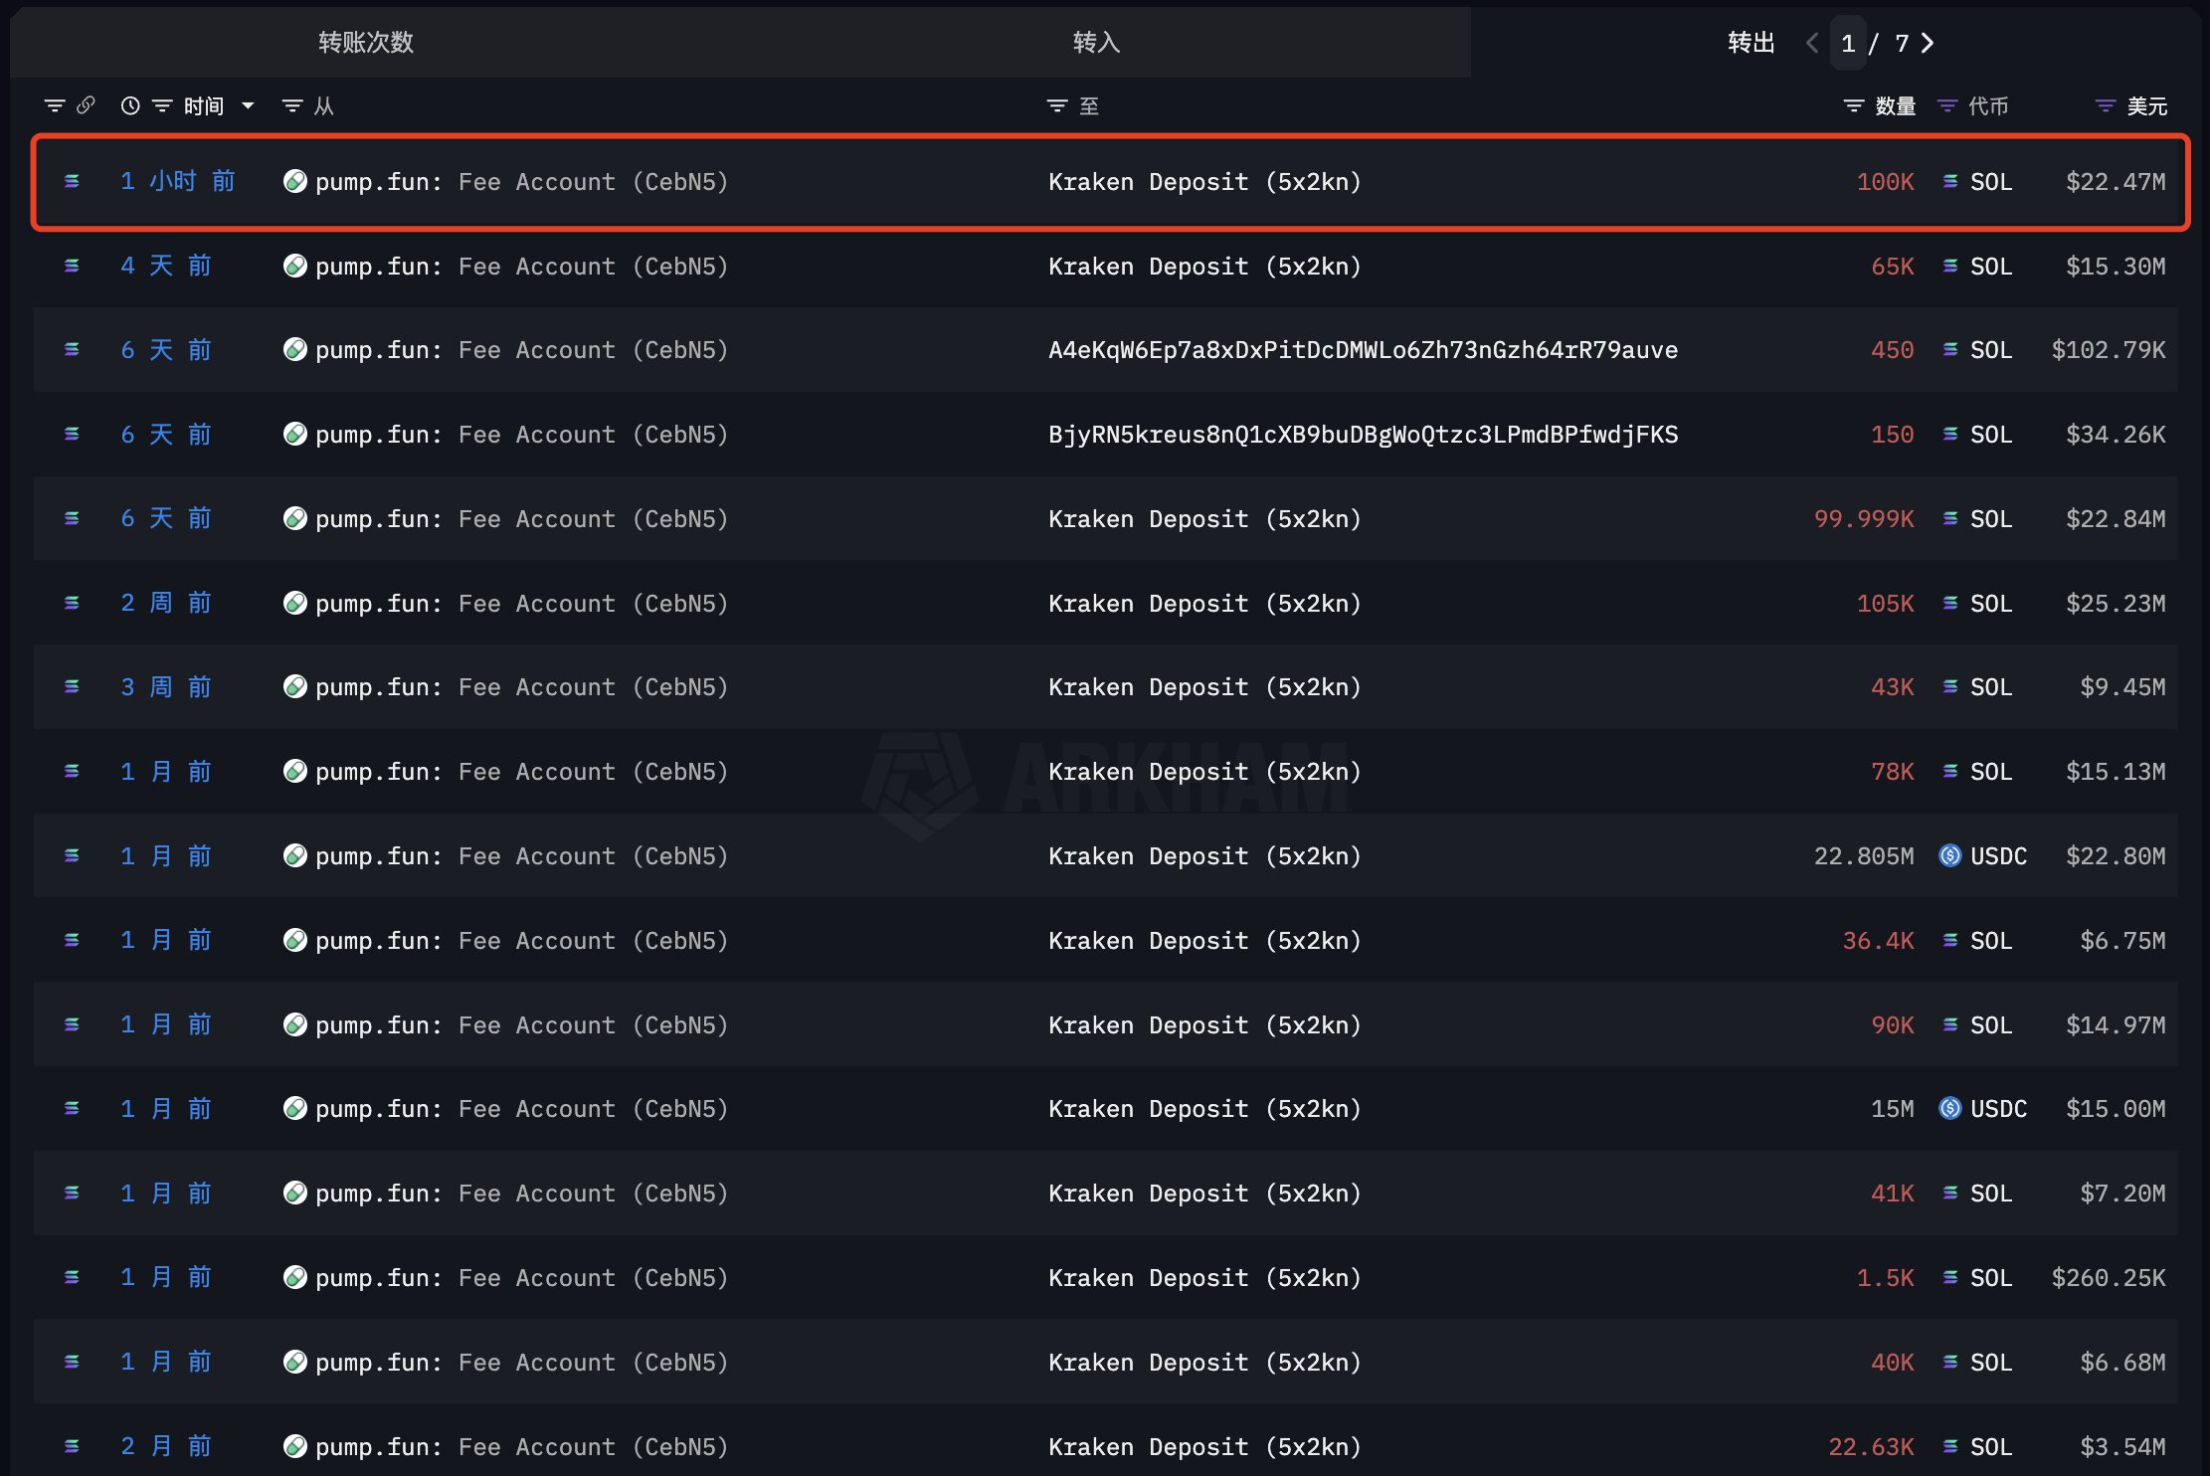
Task: Expand the 时间 sort dropdown arrow
Action: point(248,105)
